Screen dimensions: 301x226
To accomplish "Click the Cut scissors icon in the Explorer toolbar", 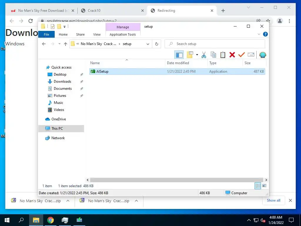I will (x=204, y=55).
